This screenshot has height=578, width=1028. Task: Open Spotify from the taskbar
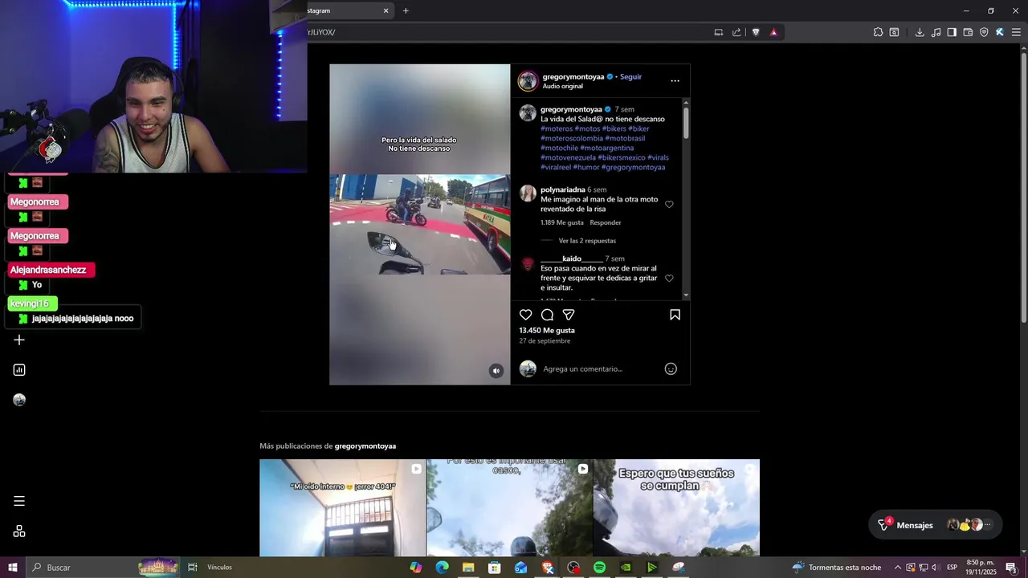click(599, 568)
